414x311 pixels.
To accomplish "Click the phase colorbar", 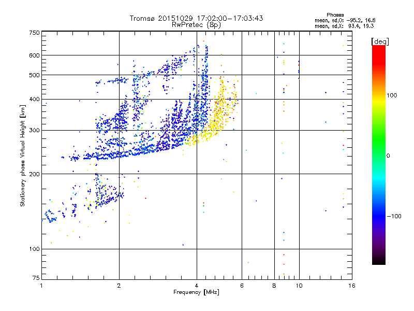I will tap(379, 154).
